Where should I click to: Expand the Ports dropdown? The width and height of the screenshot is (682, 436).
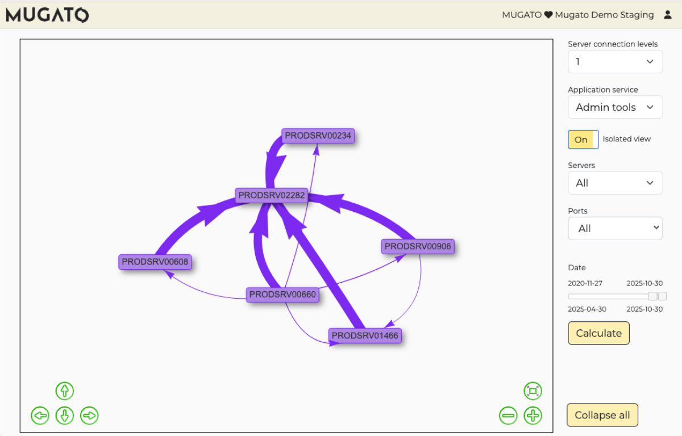[615, 229]
